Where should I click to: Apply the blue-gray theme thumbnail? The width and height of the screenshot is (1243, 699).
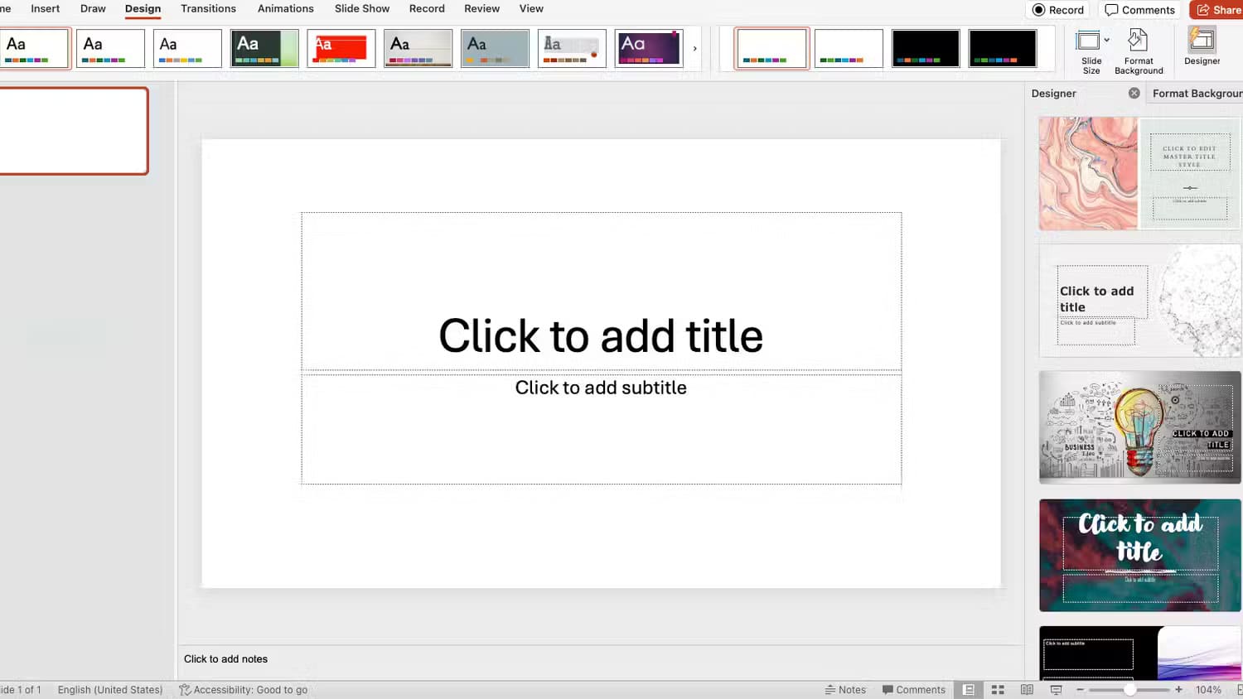tap(495, 48)
